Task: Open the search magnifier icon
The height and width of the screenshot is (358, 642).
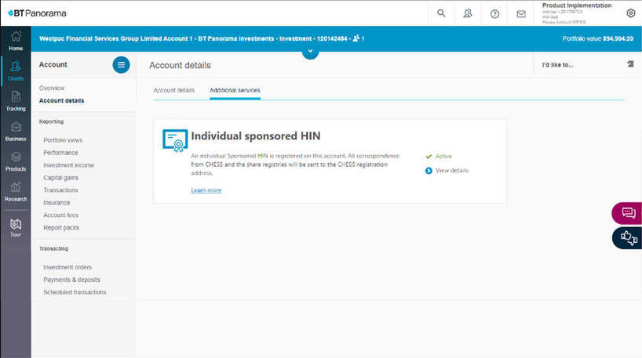Action: pyautogui.click(x=441, y=13)
